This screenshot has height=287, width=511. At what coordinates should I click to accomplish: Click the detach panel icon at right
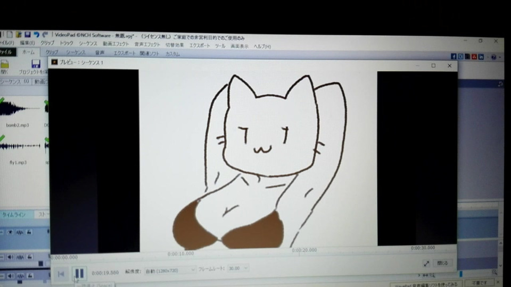pos(500,85)
